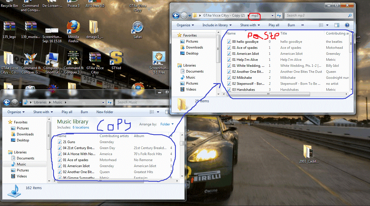Open the 2003_Cadill folder on desktop
370x206 pixels.
tap(309, 154)
